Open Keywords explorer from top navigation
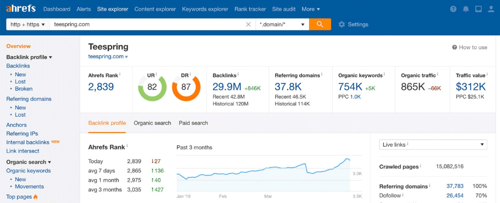 [x=205, y=9]
